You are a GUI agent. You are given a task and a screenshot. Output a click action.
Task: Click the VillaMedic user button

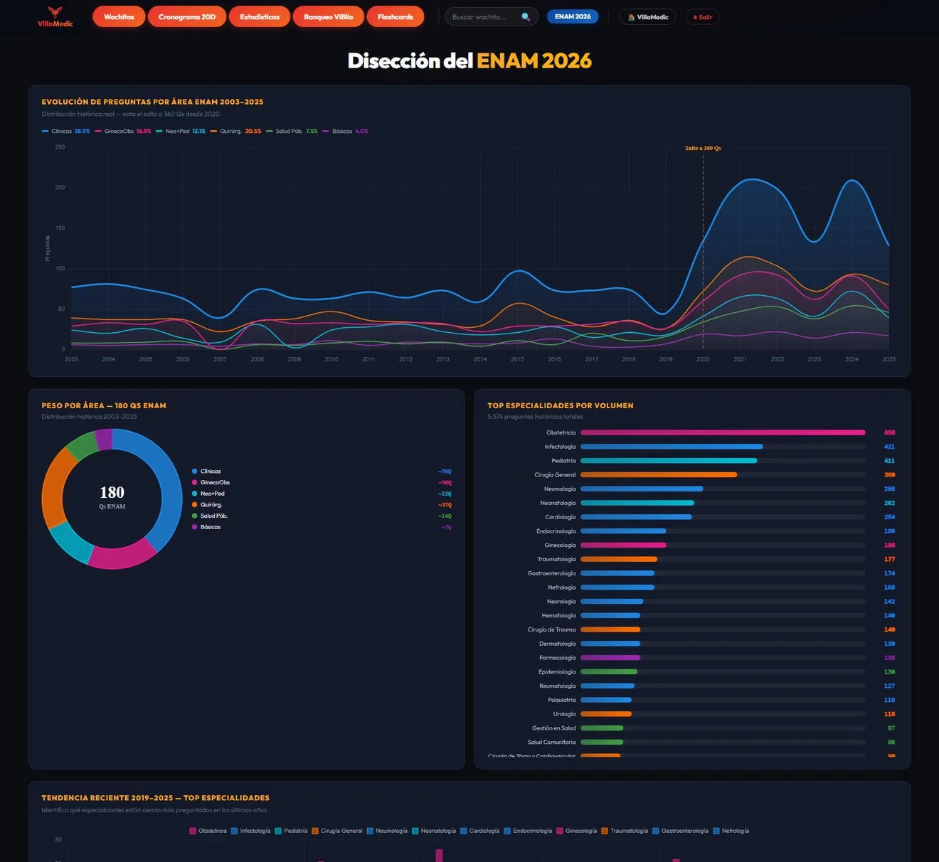(647, 16)
